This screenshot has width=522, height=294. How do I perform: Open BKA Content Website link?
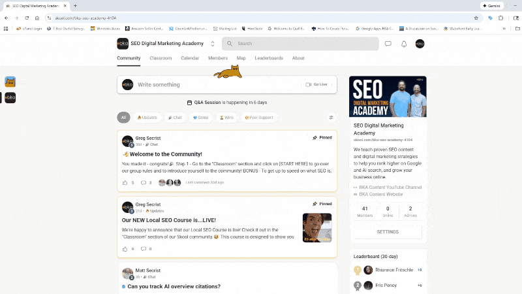pos(381,194)
